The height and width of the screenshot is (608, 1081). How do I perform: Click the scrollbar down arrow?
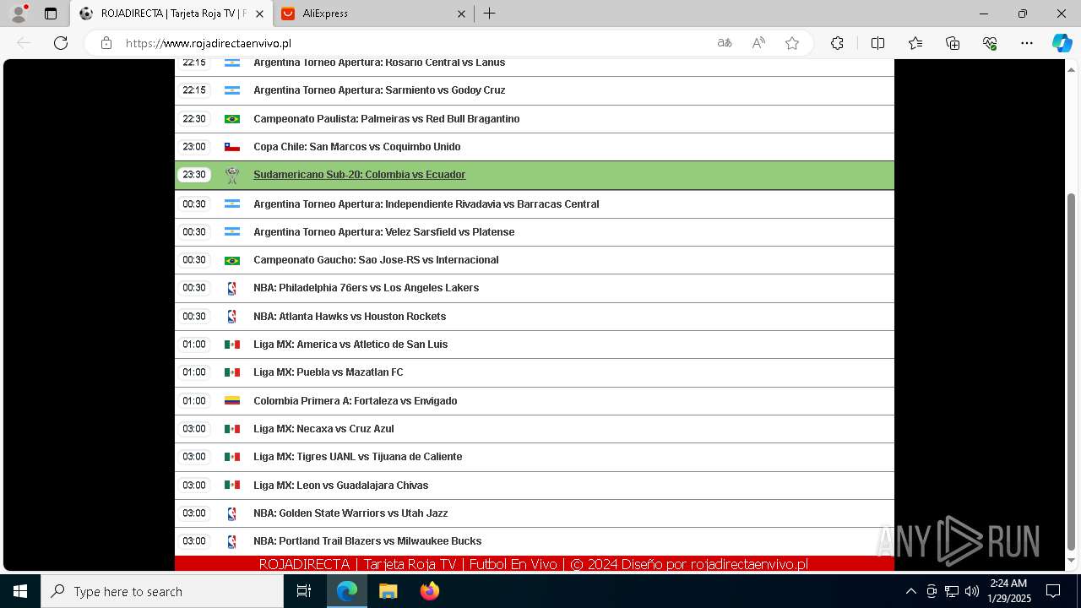coord(1072,561)
